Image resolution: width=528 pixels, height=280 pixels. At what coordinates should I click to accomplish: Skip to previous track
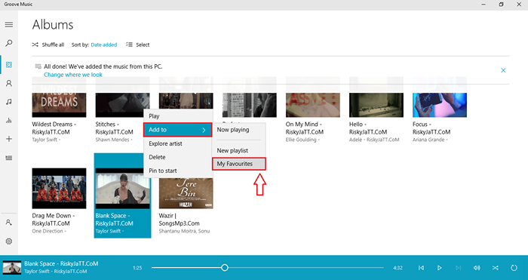[x=421, y=268]
